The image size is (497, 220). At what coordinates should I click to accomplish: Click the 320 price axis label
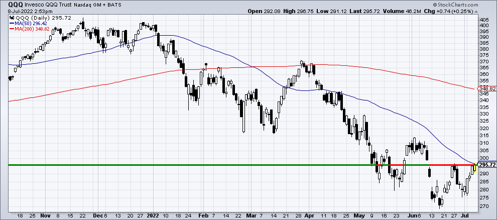point(483,129)
